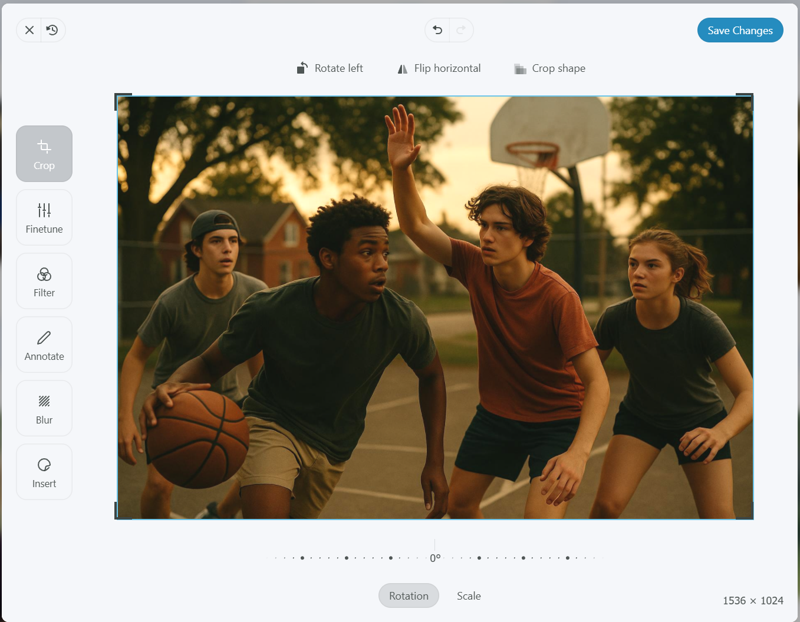Click the basketball in the photo
The width and height of the screenshot is (800, 622).
click(x=196, y=439)
